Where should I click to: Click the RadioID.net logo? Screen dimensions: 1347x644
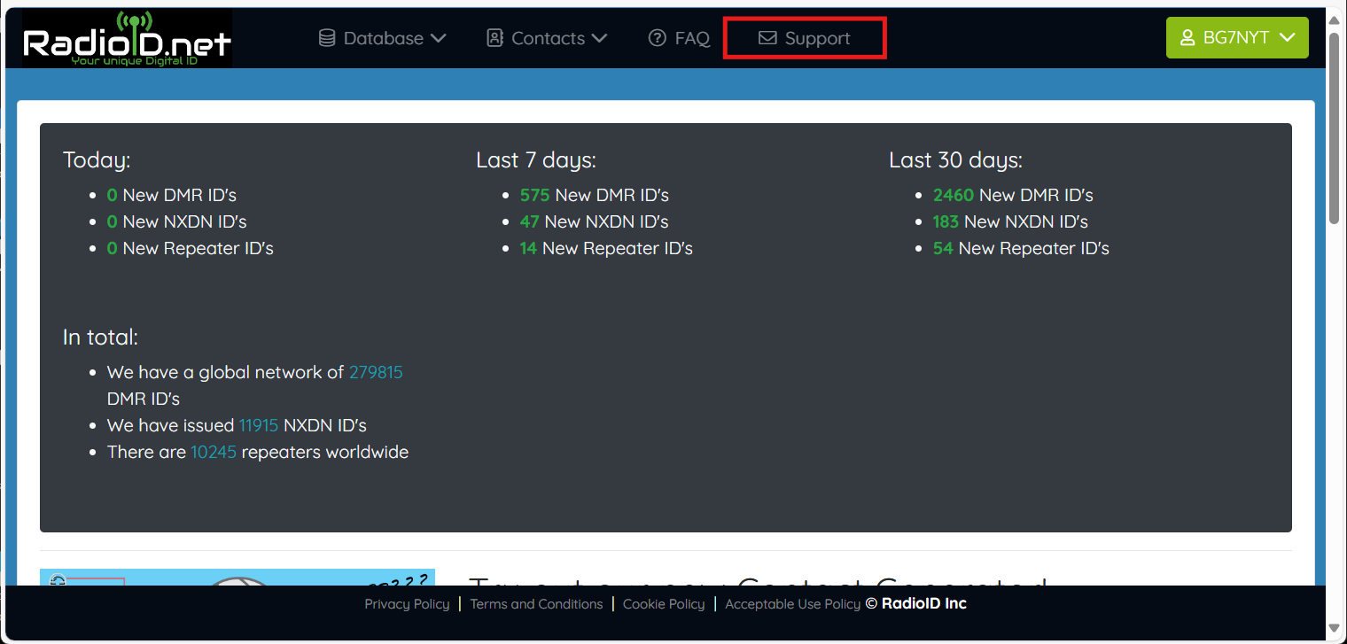coord(127,39)
